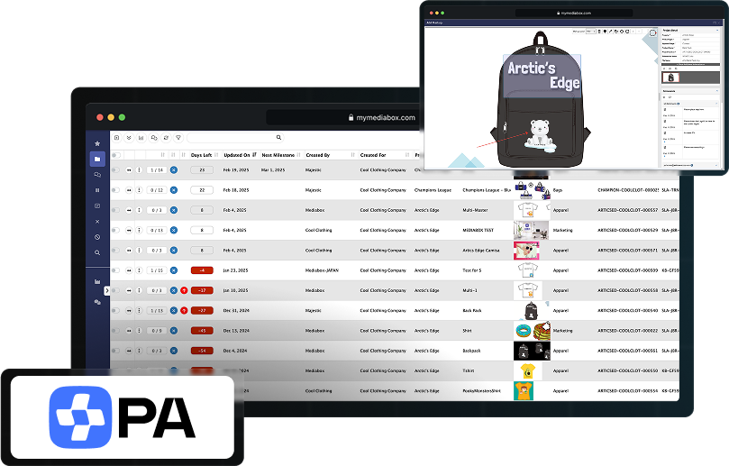Click the -27 days left red badge
The width and height of the screenshot is (729, 466).
(203, 310)
